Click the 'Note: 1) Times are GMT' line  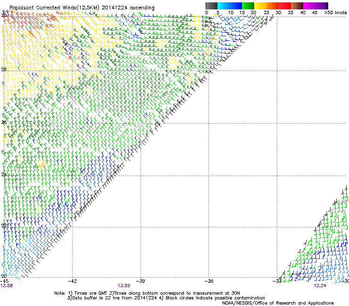coord(147,293)
